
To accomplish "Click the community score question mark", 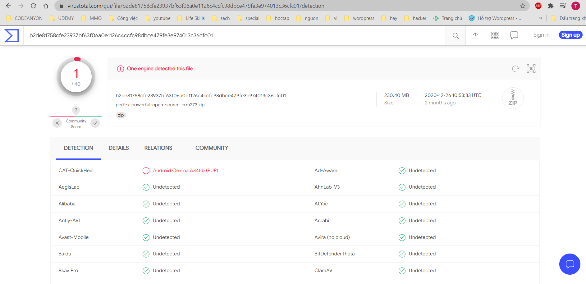I will 76,110.
